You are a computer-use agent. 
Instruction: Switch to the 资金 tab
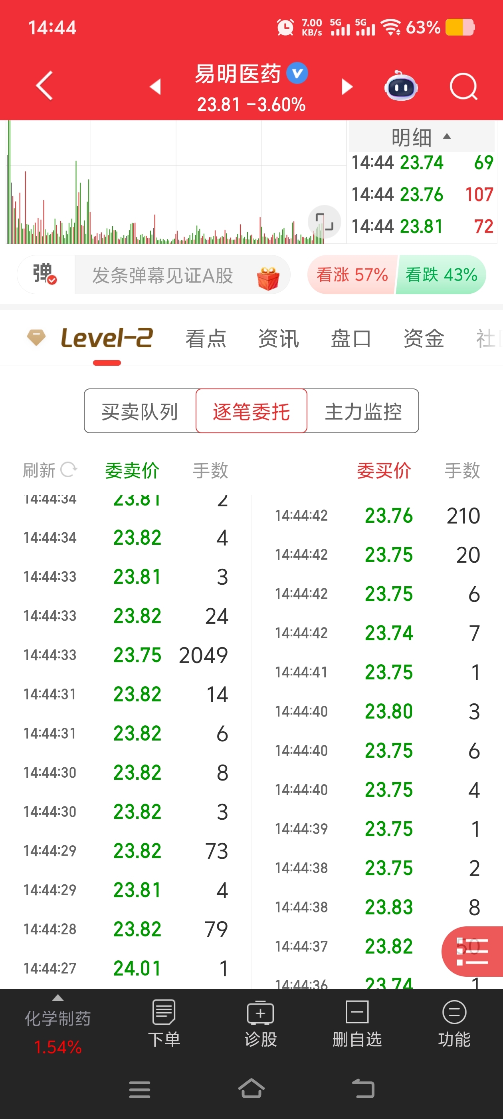click(x=424, y=338)
